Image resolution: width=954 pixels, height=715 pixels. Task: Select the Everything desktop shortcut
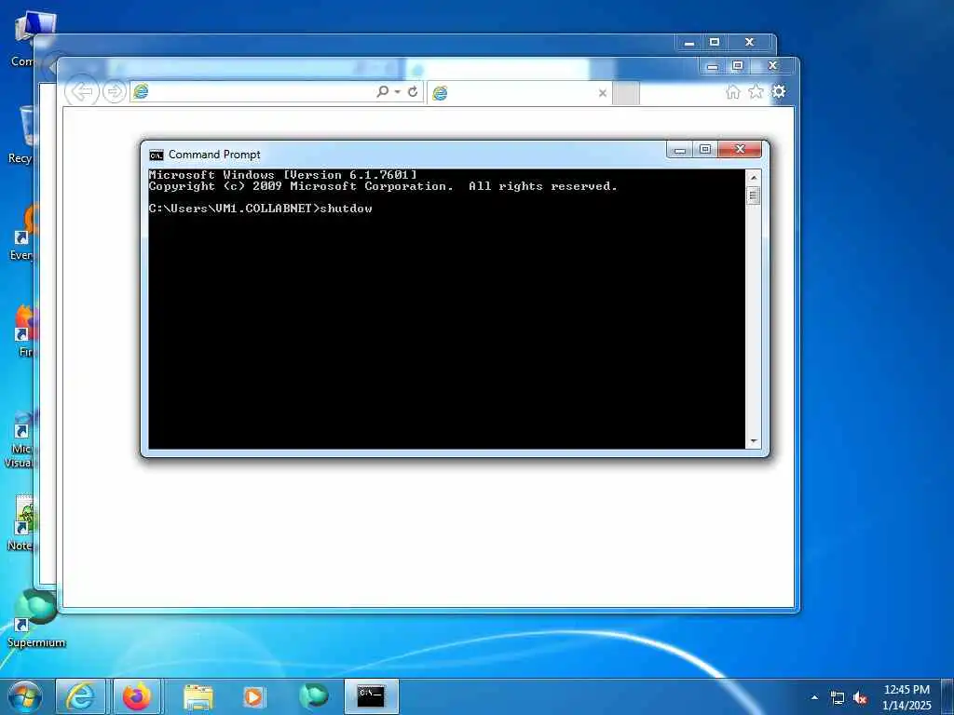22,234
